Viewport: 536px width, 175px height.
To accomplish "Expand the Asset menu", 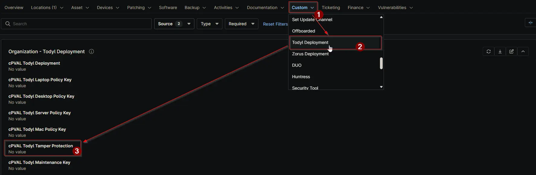I will [x=80, y=8].
